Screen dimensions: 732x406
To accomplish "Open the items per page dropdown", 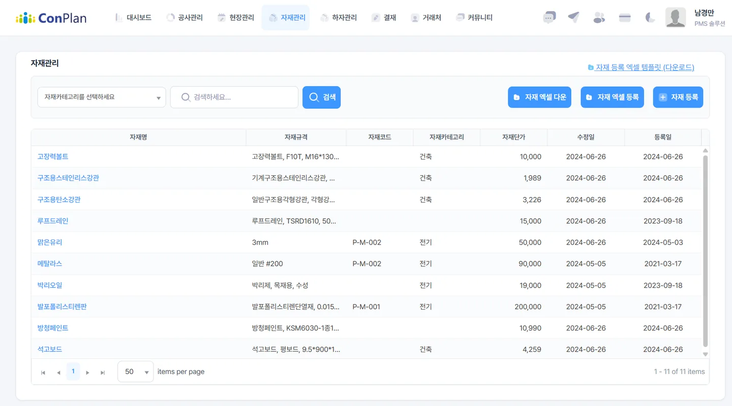I will pyautogui.click(x=136, y=371).
